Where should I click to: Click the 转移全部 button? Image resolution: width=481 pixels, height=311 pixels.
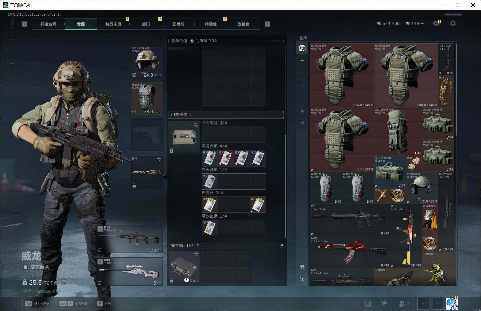73,304
